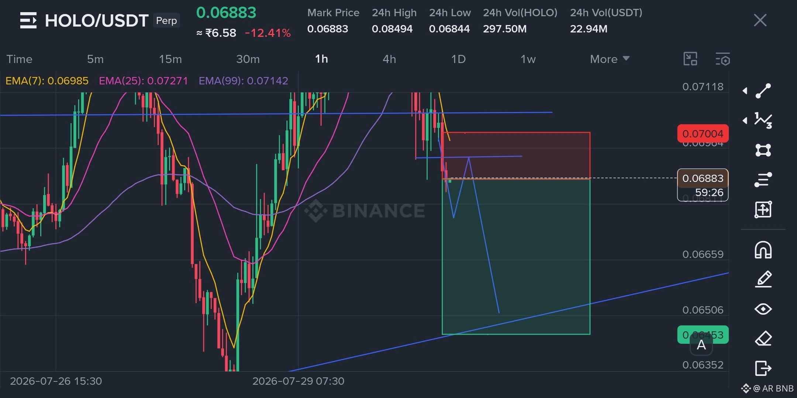Switch to the 1w timeframe
This screenshot has width=797, height=398.
point(528,59)
